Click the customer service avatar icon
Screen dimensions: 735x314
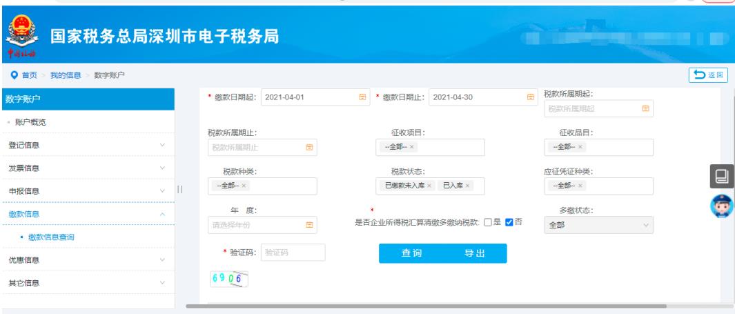point(721,207)
